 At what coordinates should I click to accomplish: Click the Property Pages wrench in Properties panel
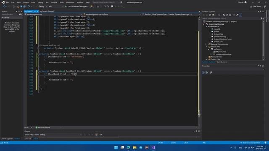211,73
